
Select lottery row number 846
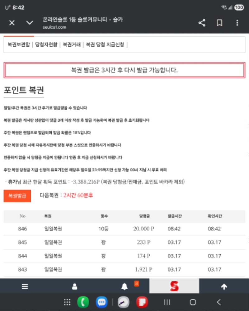point(125,229)
